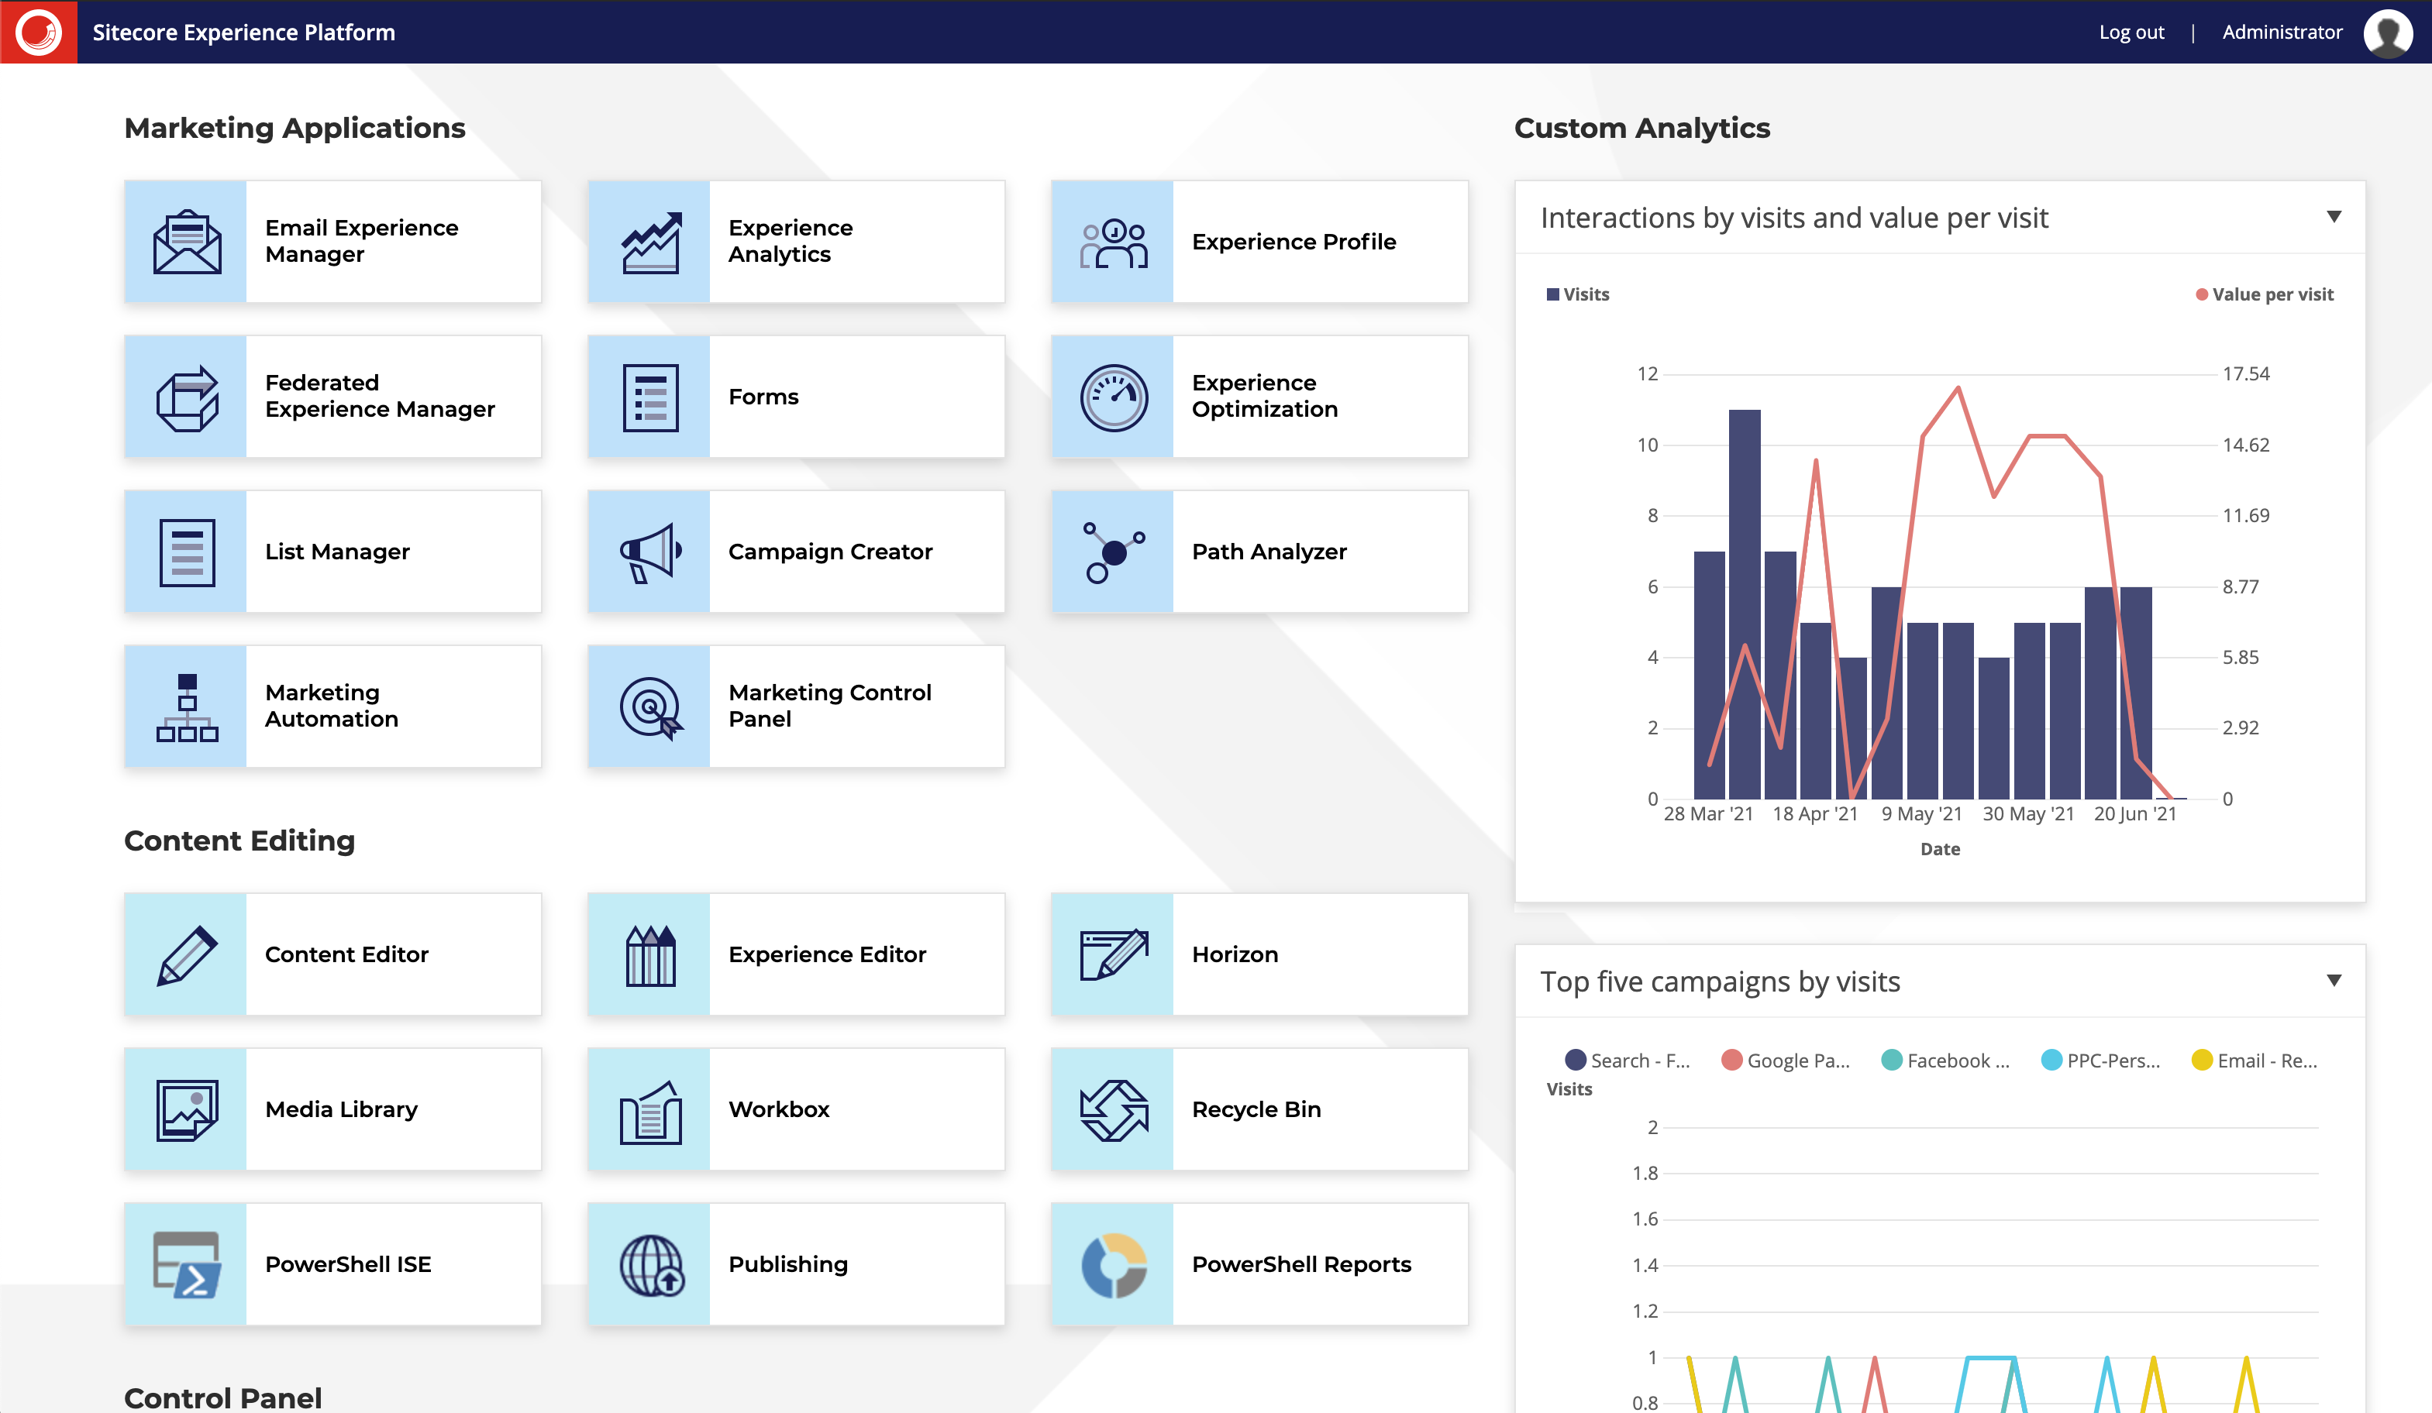Open the Horizon label
The height and width of the screenshot is (1413, 2432).
pos(1235,954)
